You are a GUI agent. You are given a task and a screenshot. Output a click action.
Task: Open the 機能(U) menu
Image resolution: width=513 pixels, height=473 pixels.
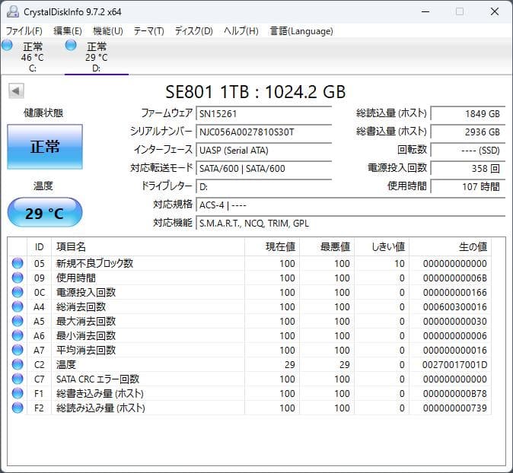[108, 31]
